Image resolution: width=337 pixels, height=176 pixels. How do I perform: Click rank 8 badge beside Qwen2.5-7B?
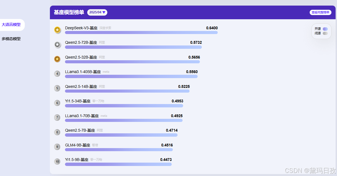57,132
